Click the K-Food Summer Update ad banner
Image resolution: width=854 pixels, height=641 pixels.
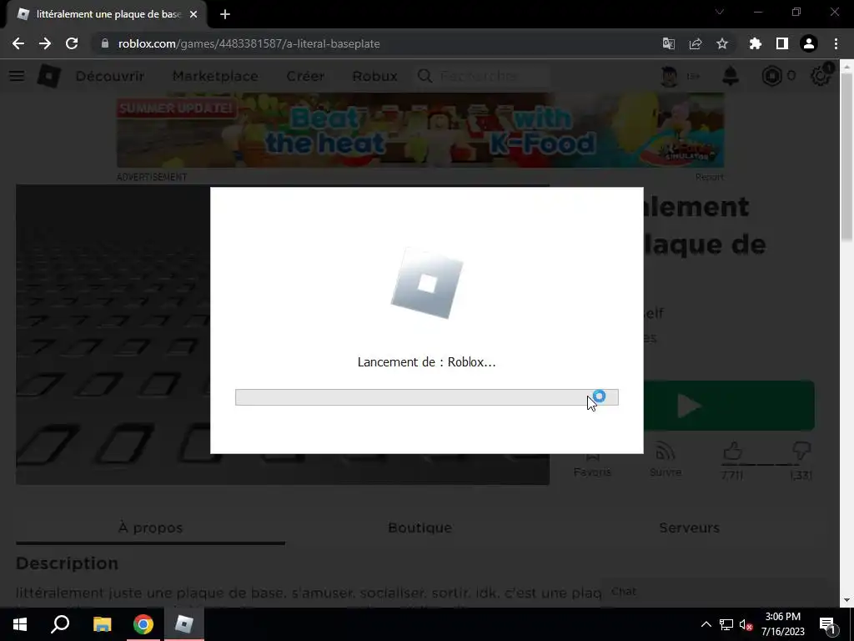(x=420, y=130)
